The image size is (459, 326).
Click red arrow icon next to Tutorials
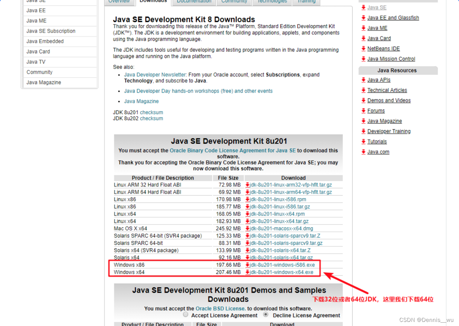click(x=364, y=141)
